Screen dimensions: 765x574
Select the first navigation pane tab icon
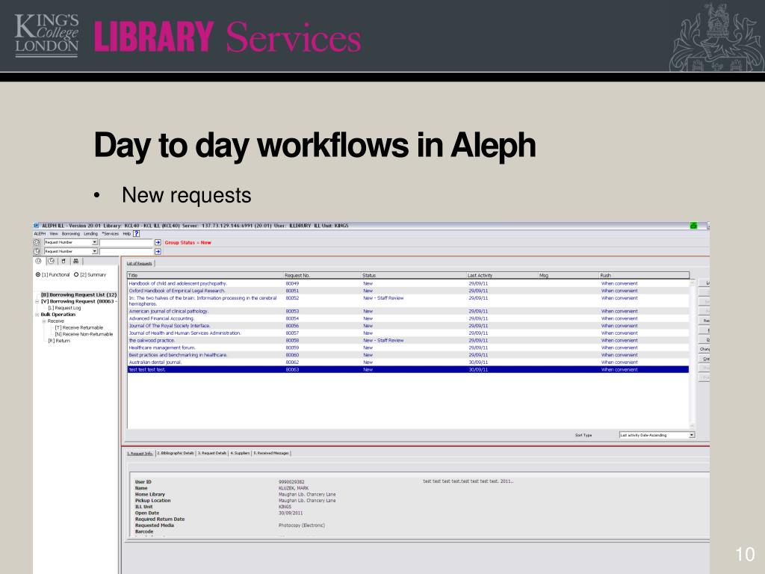click(x=38, y=261)
